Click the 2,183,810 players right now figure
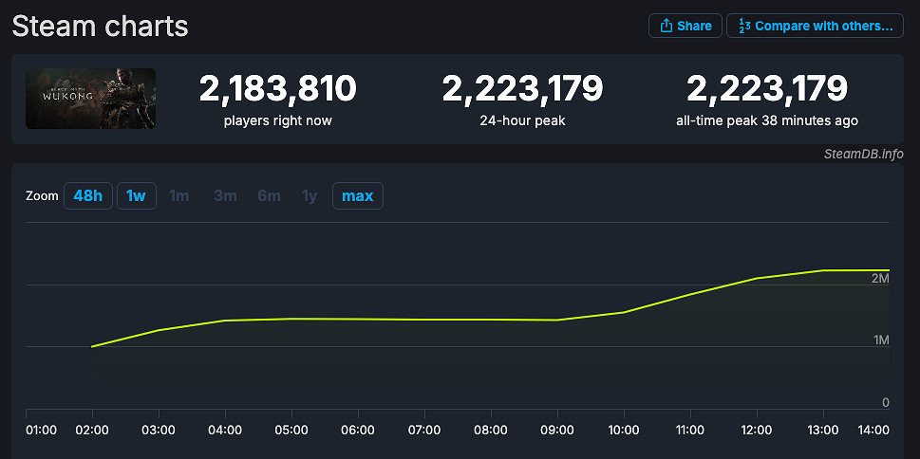Screen dimensions: 920x459 click(277, 89)
